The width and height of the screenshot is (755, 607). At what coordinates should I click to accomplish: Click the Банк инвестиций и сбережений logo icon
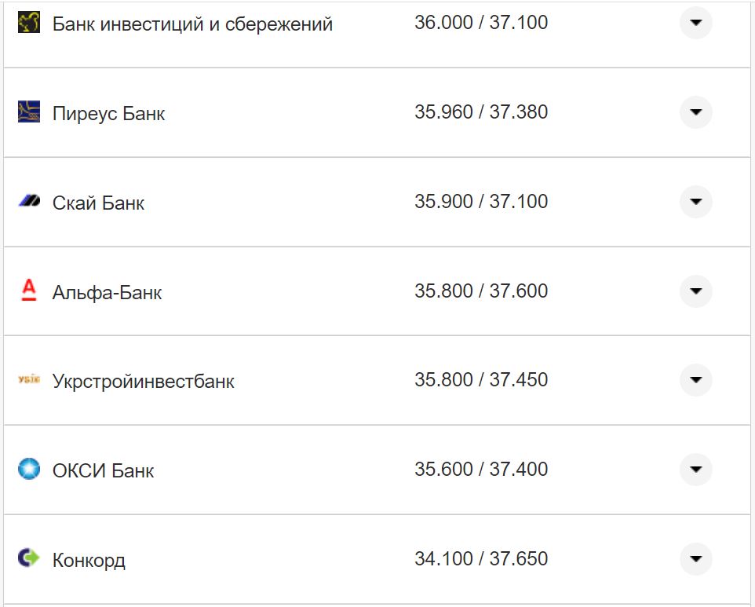(x=29, y=23)
